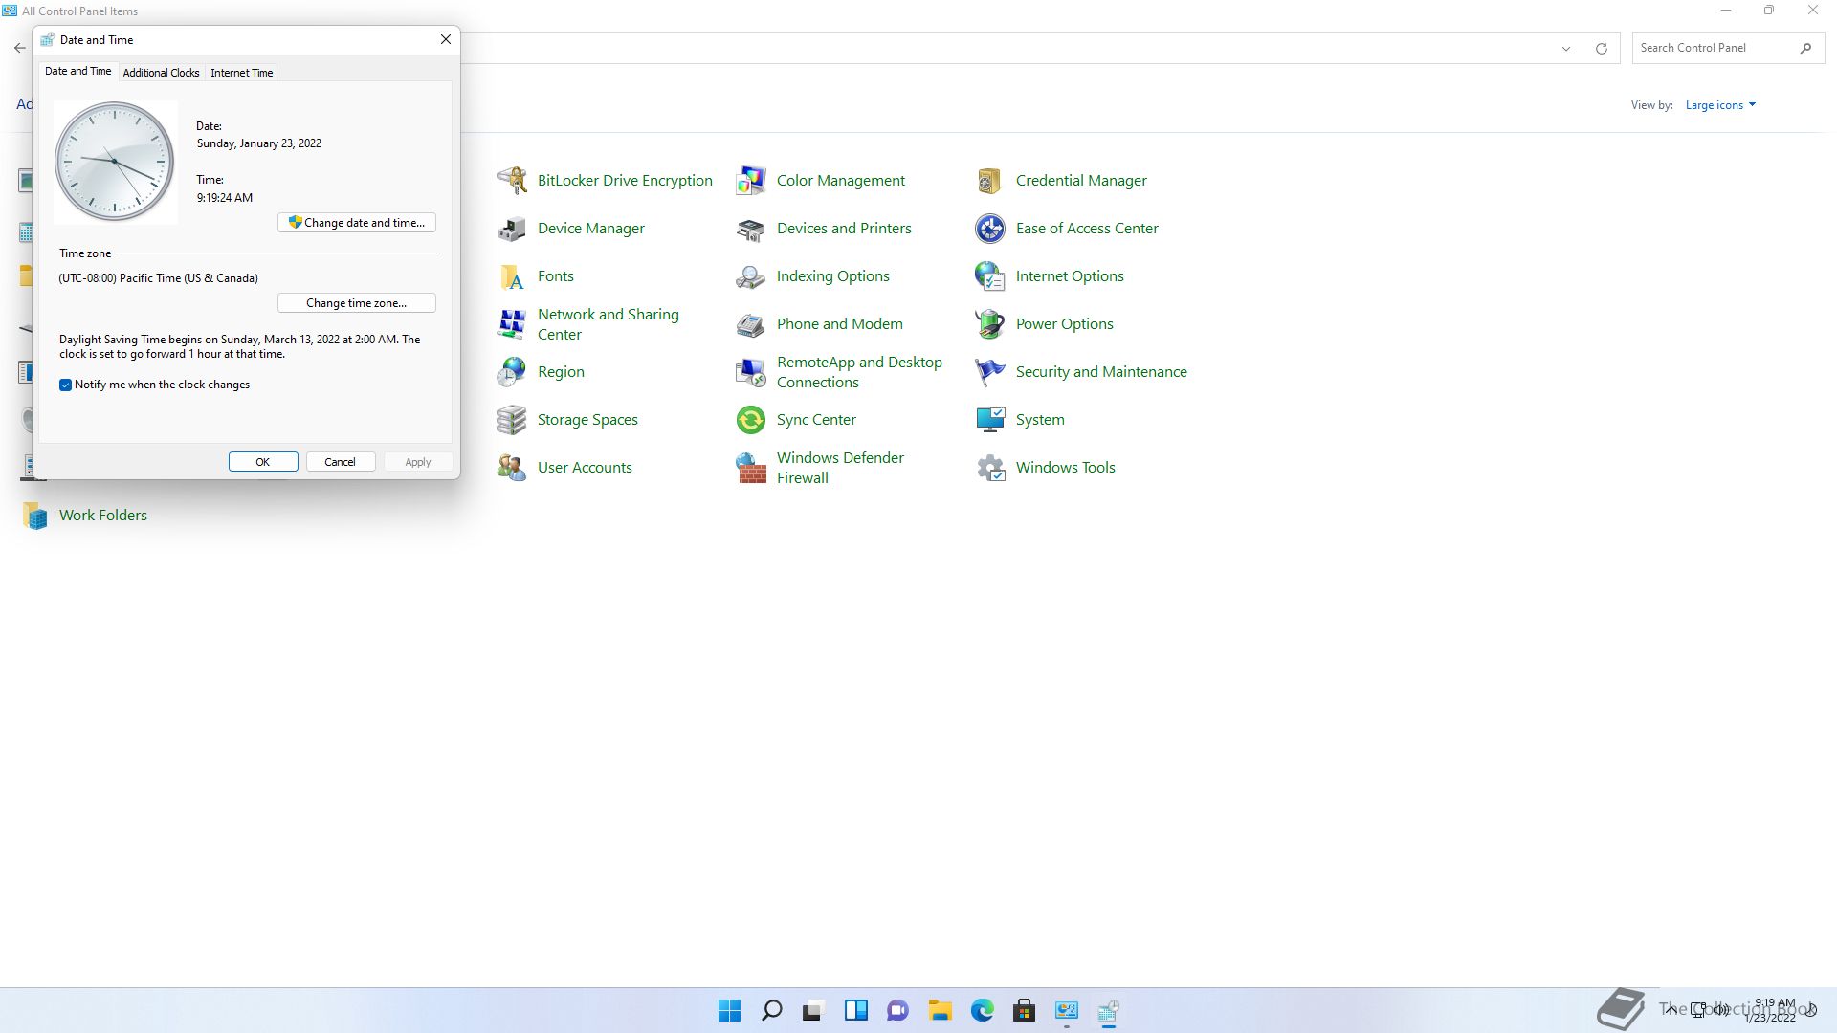Click the search magnifier in Control Panel

[x=1805, y=48]
